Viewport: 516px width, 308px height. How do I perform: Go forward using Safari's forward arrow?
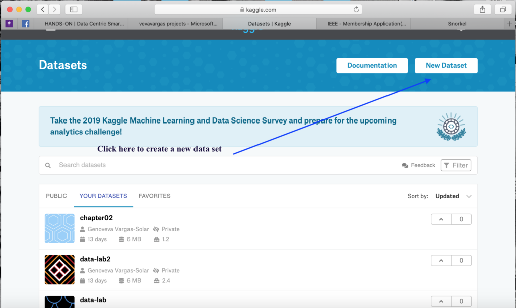54,9
